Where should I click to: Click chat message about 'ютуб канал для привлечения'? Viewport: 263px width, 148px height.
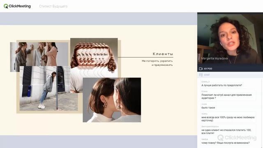point(226,96)
